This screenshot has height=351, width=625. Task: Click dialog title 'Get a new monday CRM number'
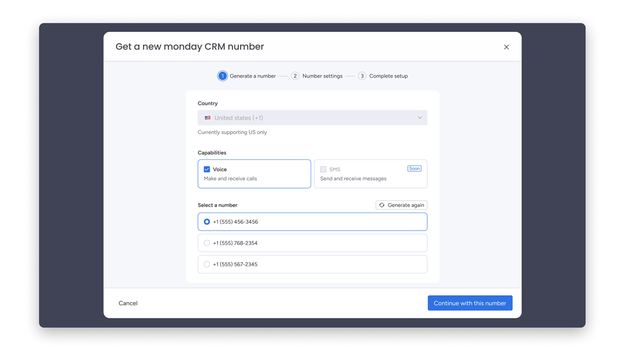(189, 46)
